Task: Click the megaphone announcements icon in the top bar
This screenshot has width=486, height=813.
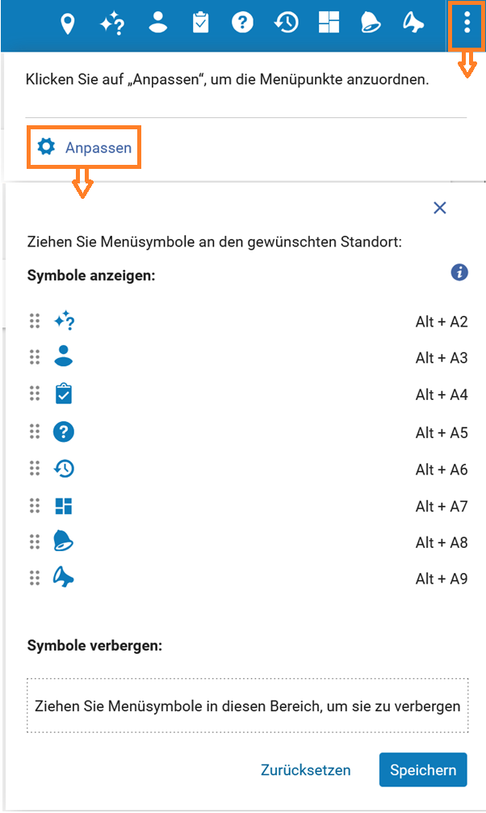Action: click(x=413, y=23)
